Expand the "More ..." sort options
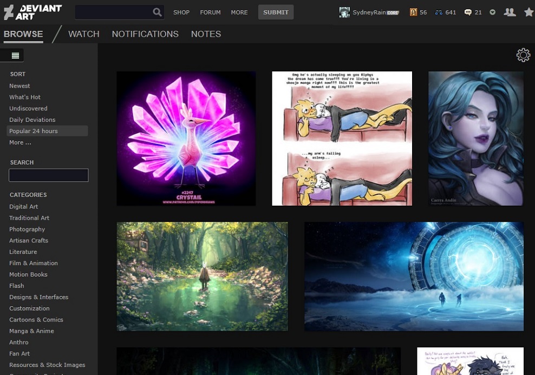Screen dimensions: 535x375 [19, 142]
